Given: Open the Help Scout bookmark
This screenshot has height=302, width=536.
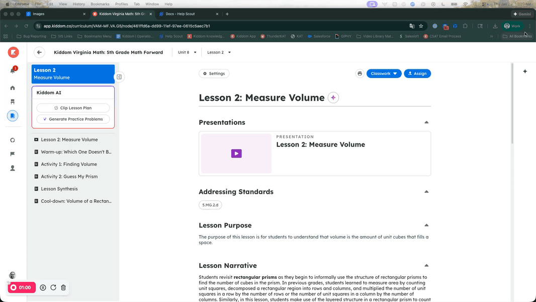Looking at the screenshot, I should coord(171,36).
